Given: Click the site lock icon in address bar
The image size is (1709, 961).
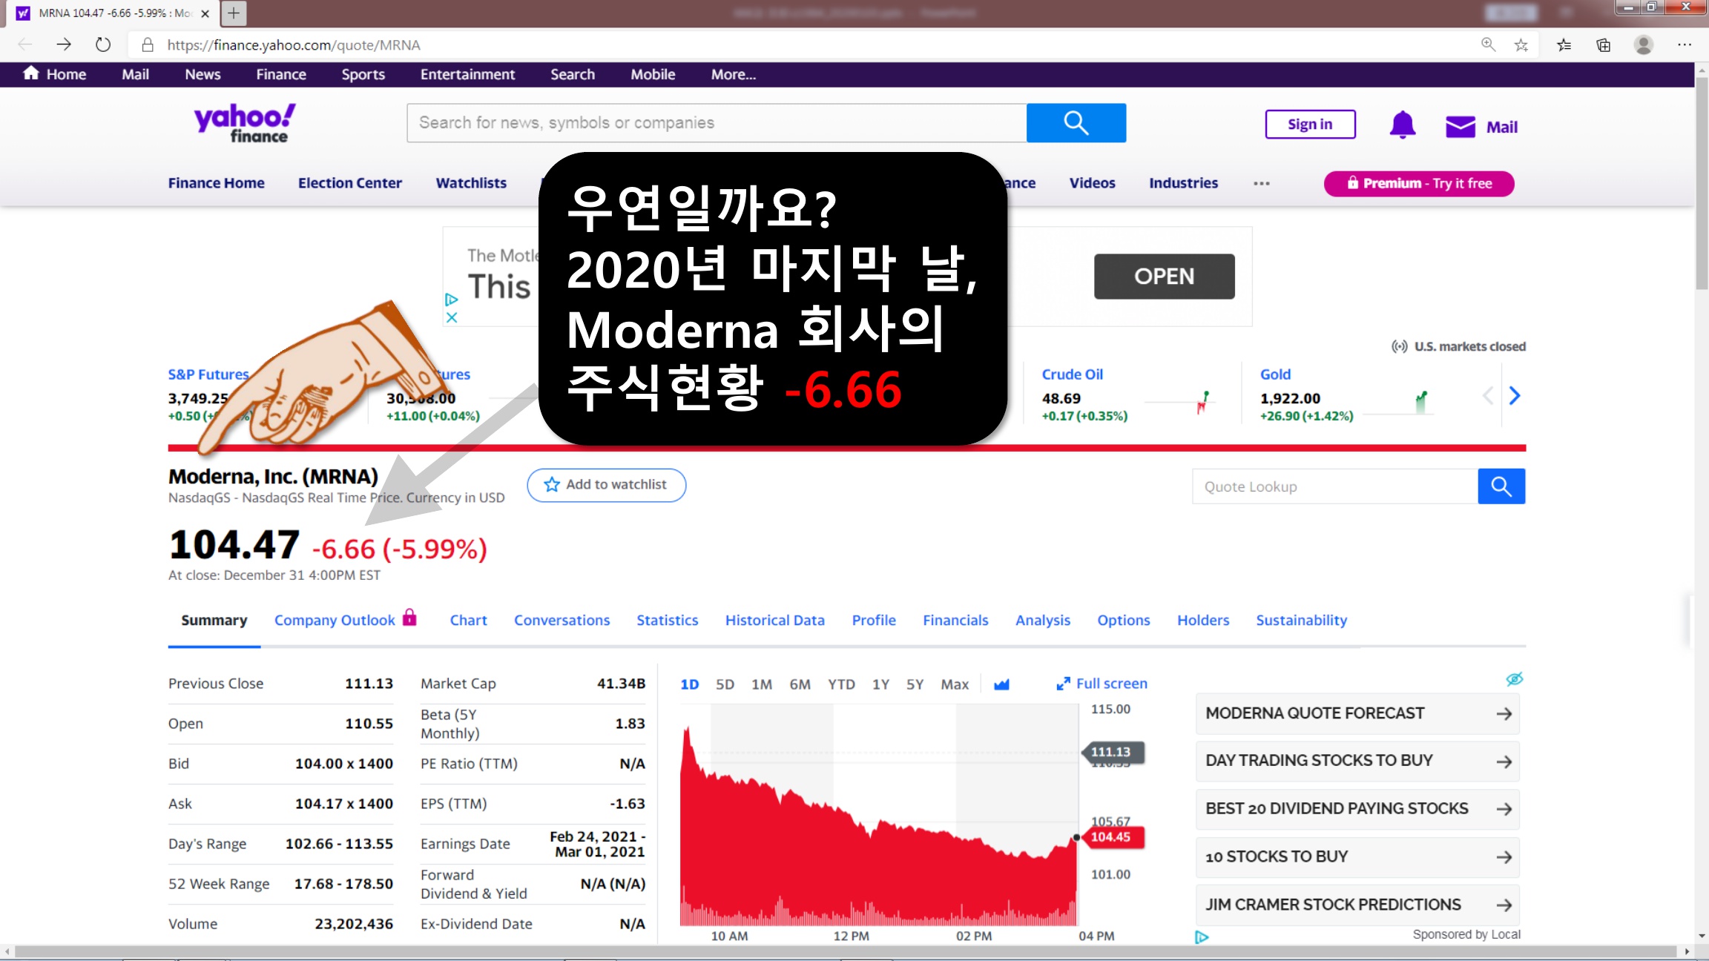Looking at the screenshot, I should (148, 45).
